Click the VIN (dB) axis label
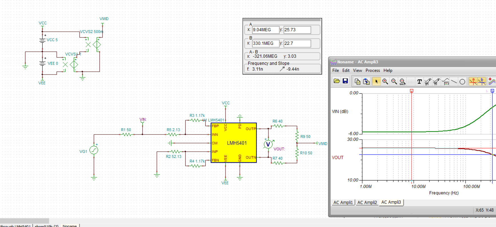The height and width of the screenshot is (227, 496). coord(340,111)
